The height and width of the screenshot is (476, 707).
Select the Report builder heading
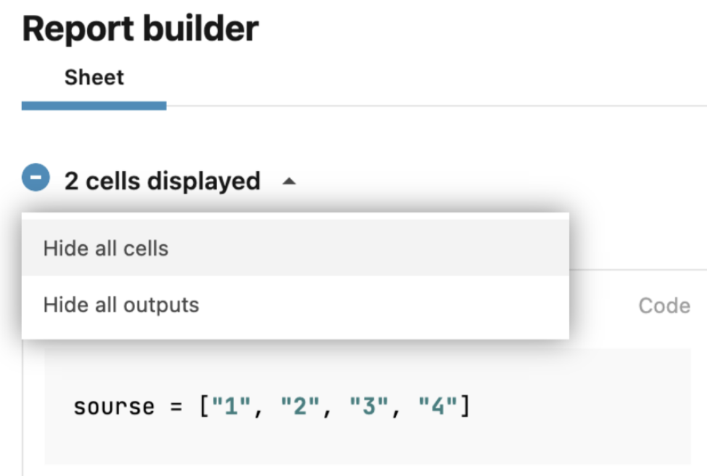pyautogui.click(x=140, y=28)
